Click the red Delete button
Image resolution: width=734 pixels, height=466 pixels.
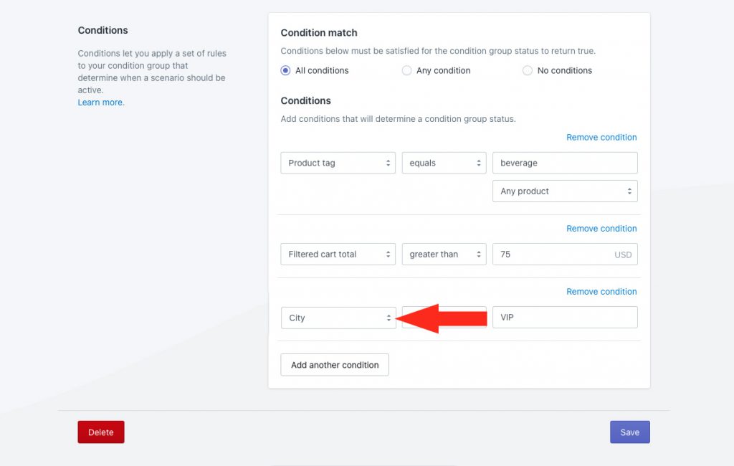[x=101, y=432]
